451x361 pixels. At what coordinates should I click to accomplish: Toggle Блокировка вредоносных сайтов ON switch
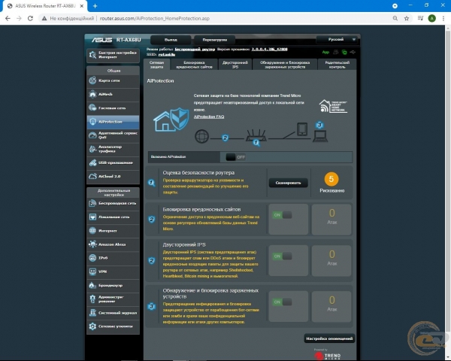point(282,215)
